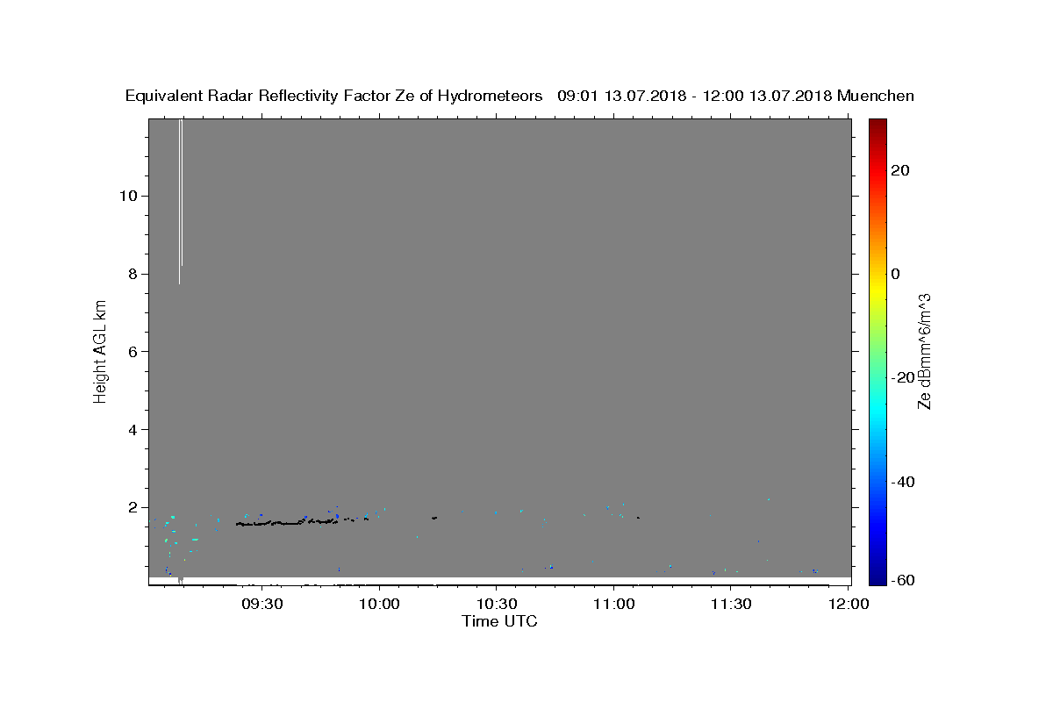Click the colorbar value label 20
The width and height of the screenshot is (1053, 702).
point(900,170)
